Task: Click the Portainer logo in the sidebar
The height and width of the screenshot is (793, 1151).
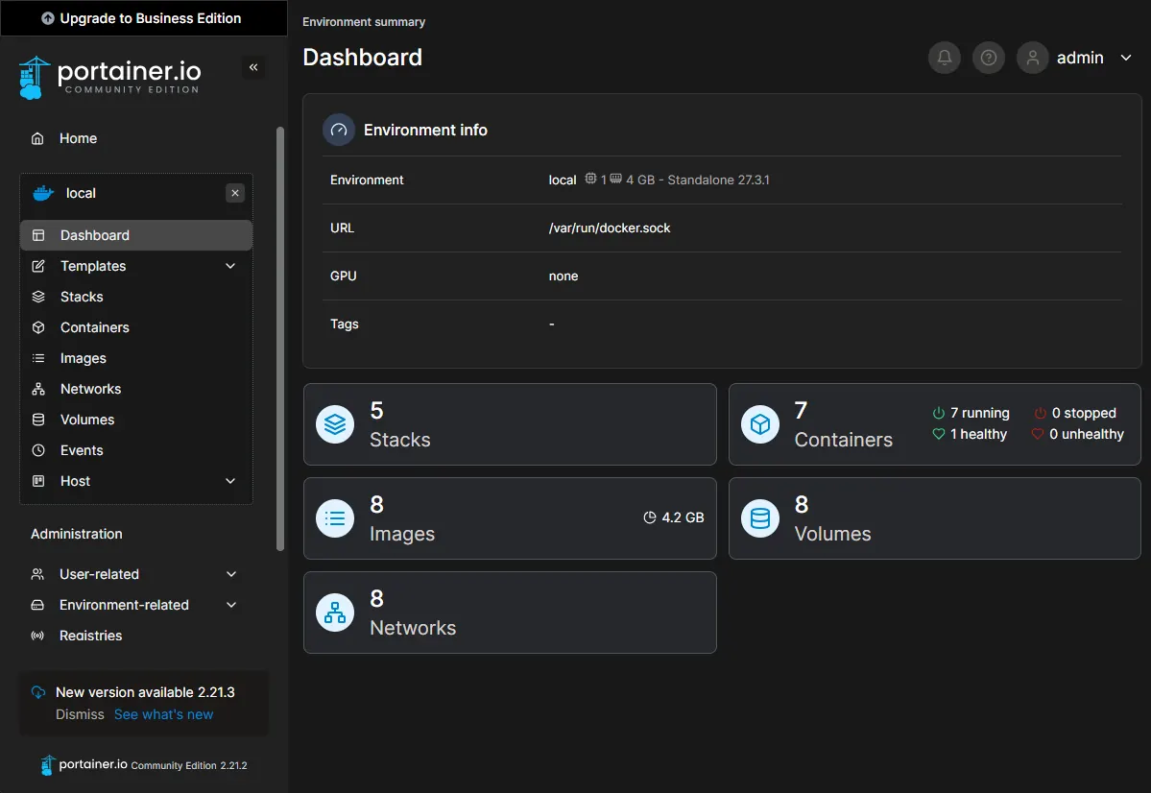Action: [109, 77]
